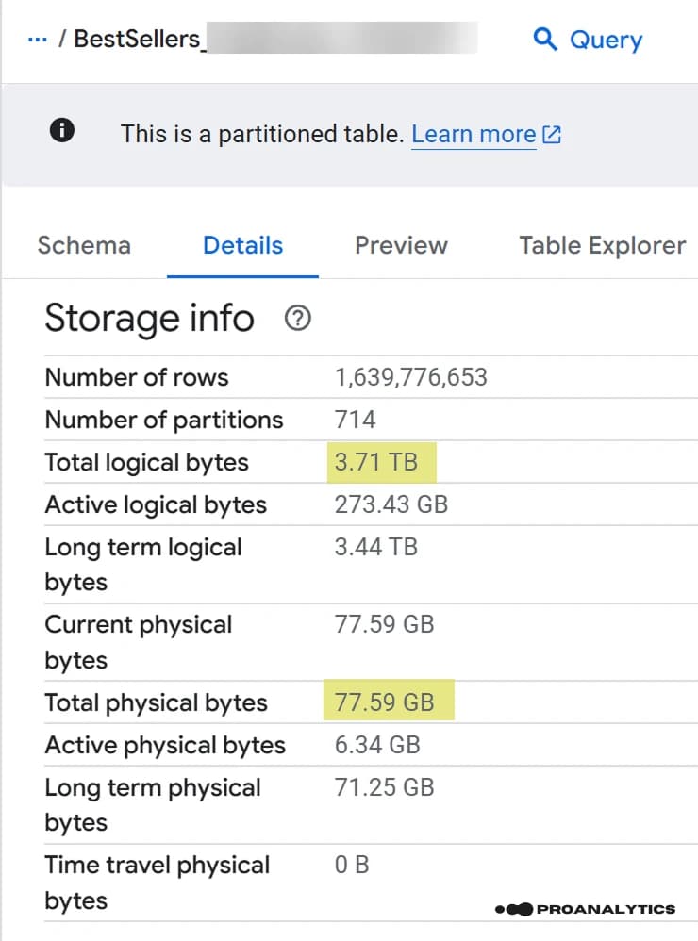Open the Preview tab
Viewport: 698px width, 941px height.
401,245
